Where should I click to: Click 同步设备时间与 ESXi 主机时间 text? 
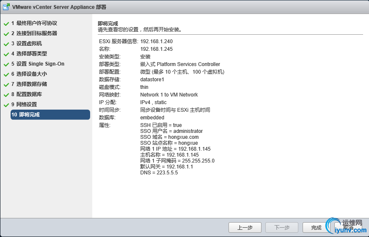[x=175, y=110]
